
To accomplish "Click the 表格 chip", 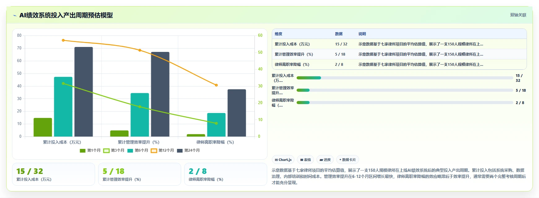I will 305,160.
